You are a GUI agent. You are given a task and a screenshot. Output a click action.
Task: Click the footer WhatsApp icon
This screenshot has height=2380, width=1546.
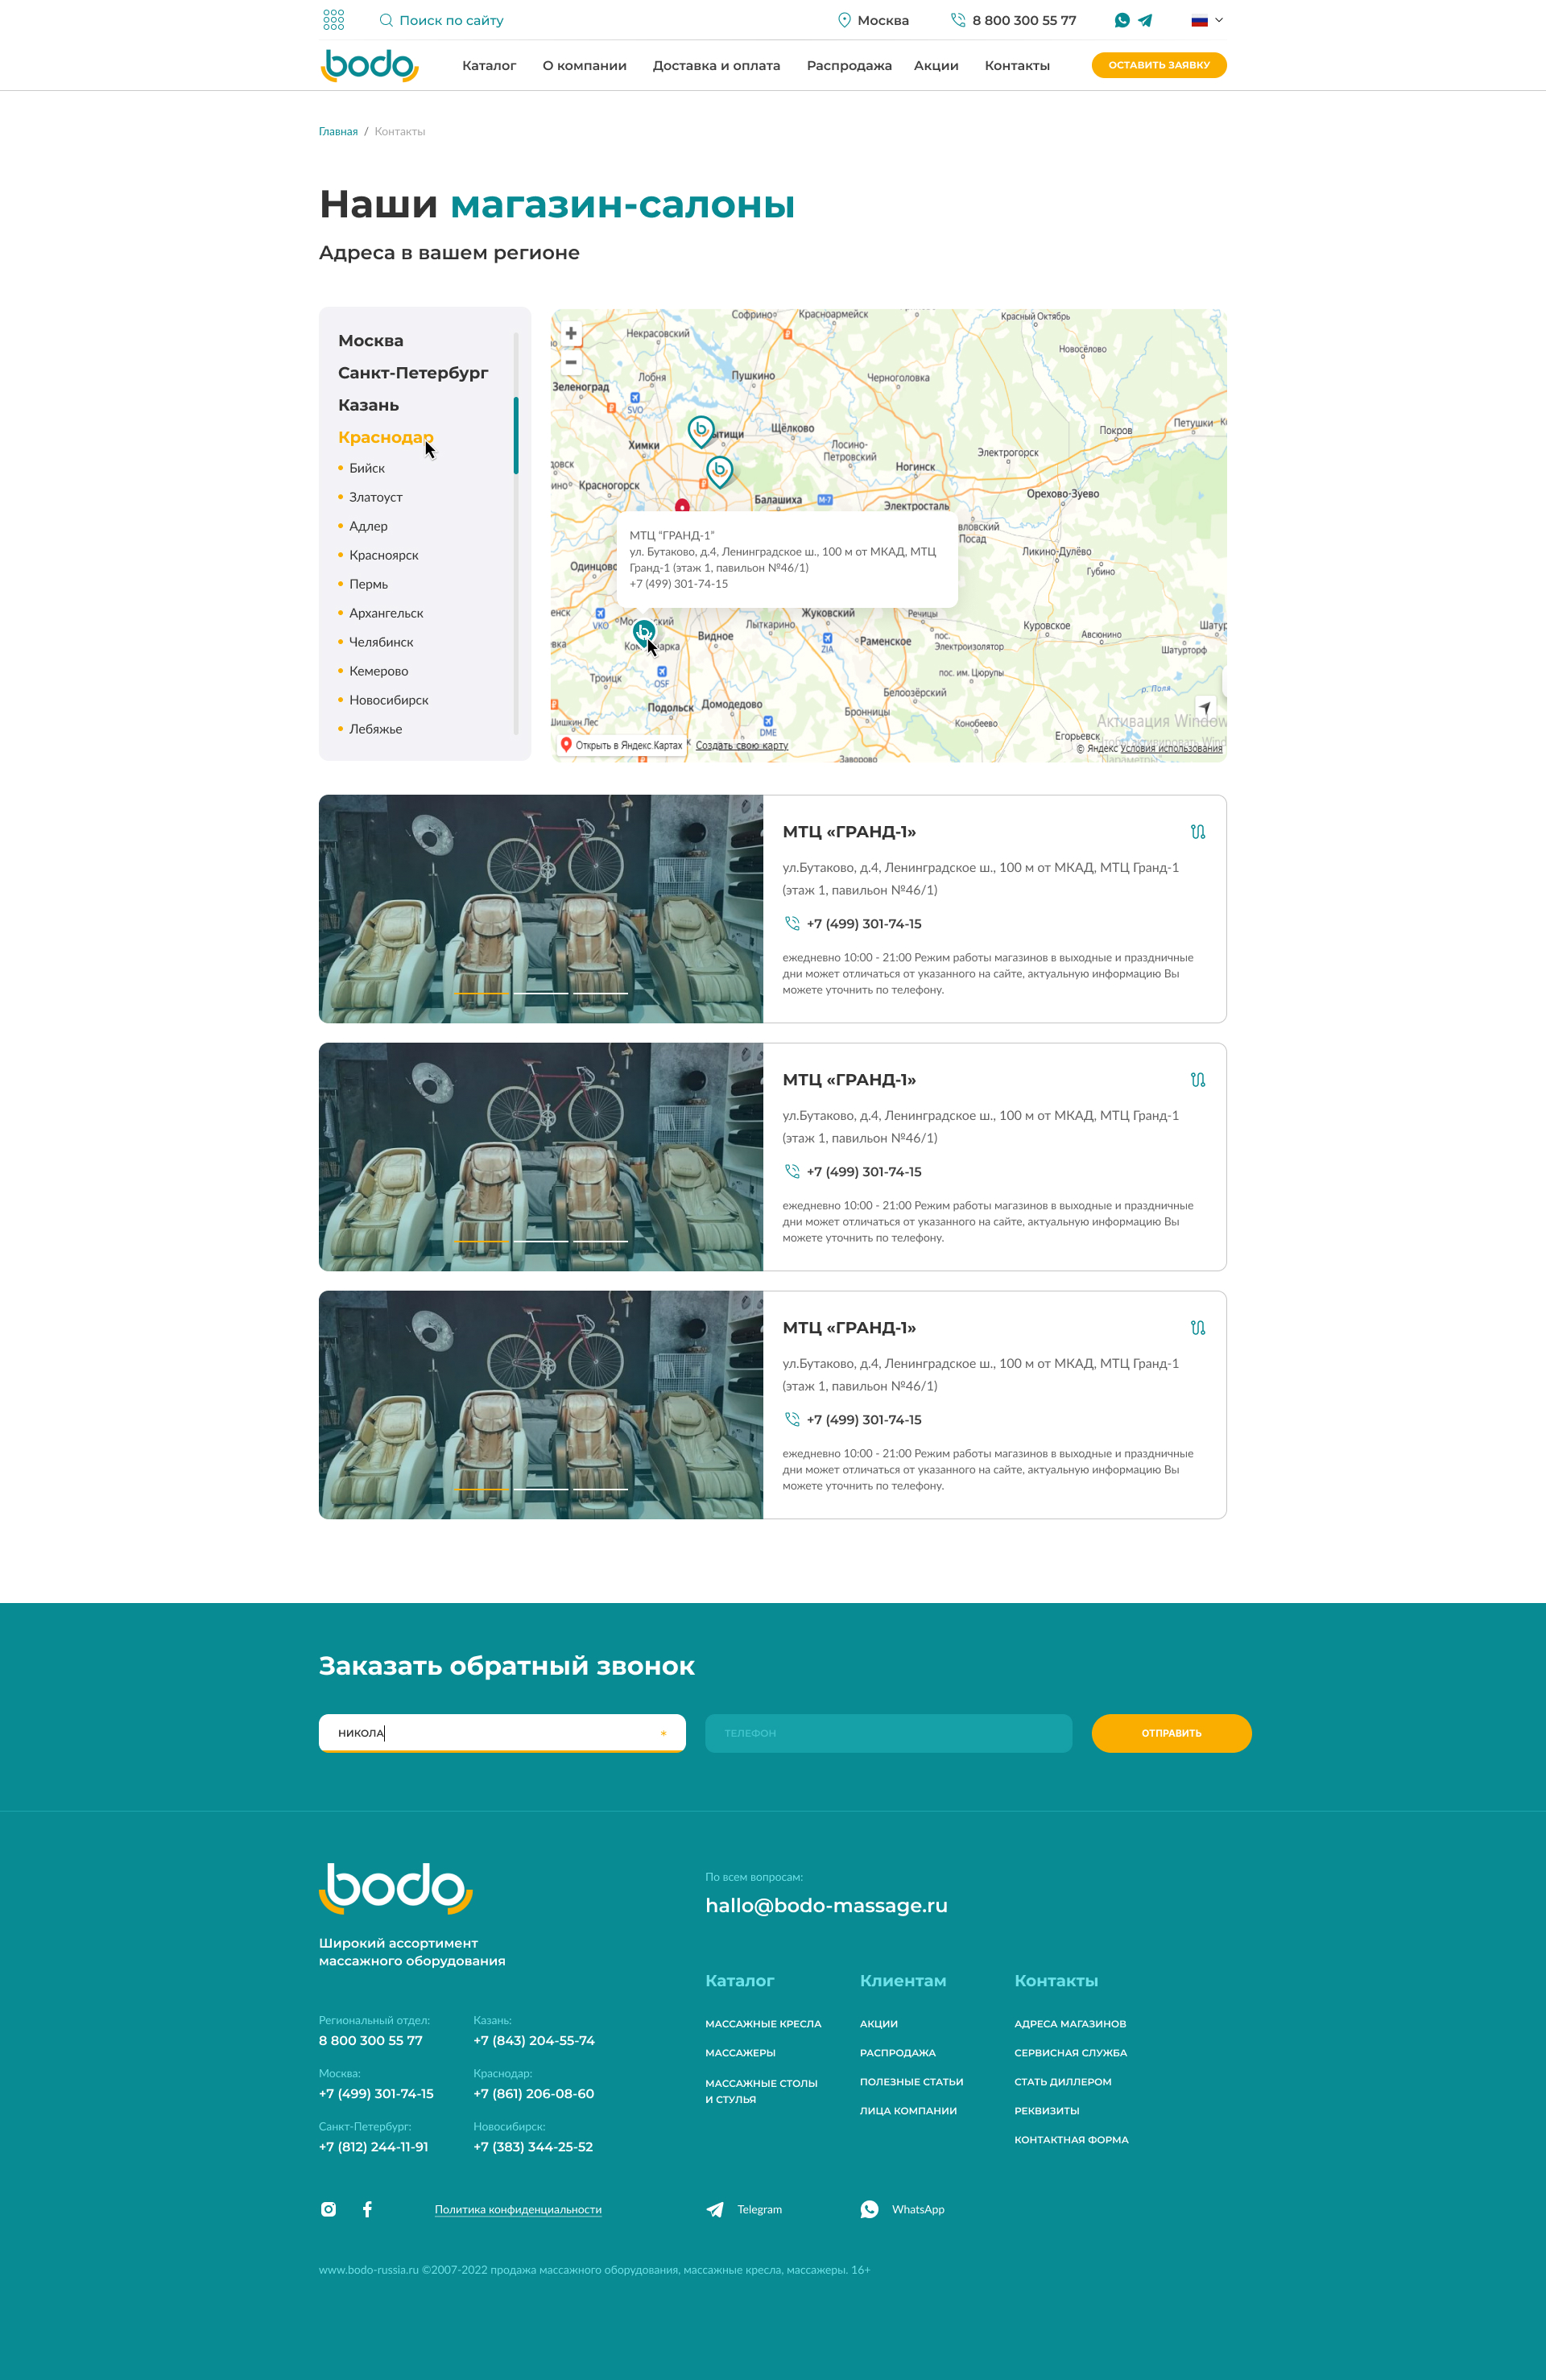click(x=869, y=2209)
